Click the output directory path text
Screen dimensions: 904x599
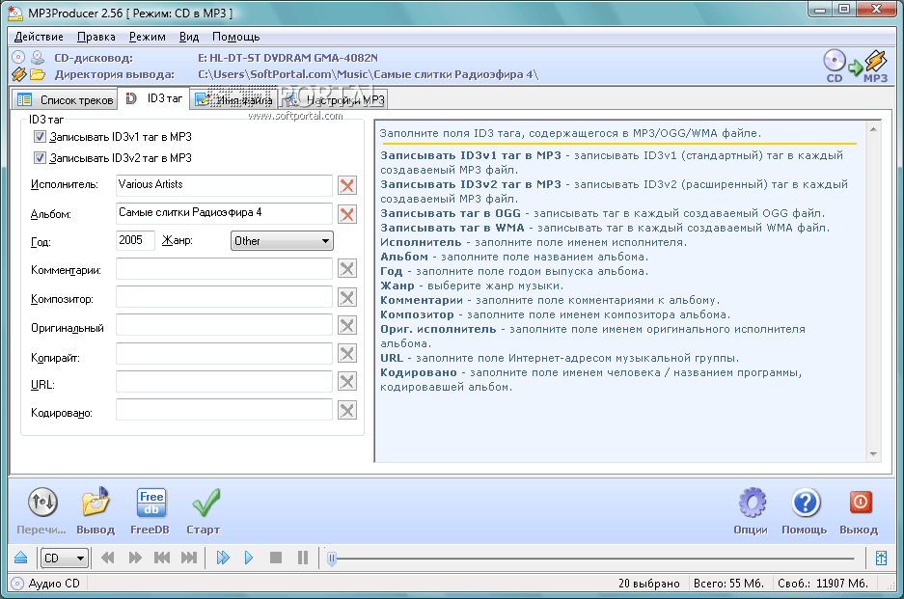[x=368, y=74]
